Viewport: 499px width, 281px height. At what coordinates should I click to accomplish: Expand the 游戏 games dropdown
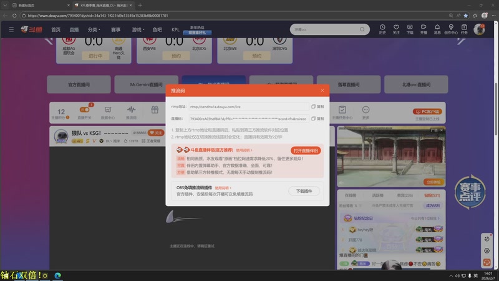point(138,29)
